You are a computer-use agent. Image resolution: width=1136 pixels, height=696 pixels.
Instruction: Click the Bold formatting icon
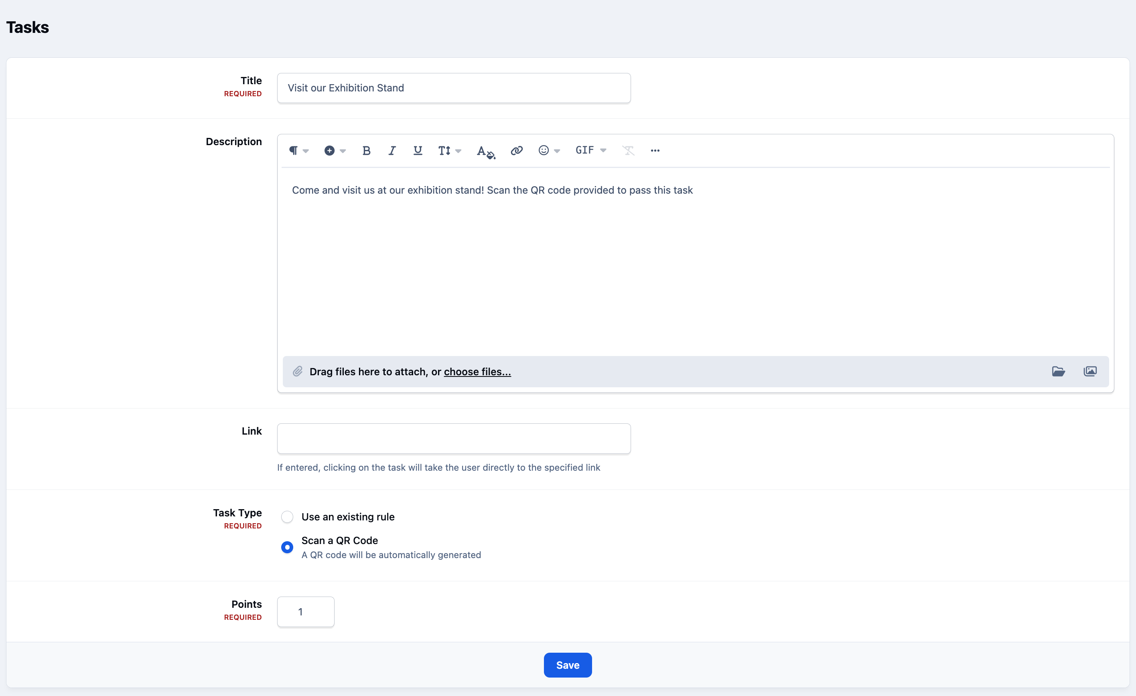(367, 151)
